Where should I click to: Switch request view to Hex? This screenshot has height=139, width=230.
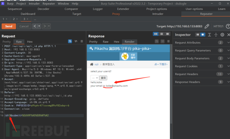(30, 42)
